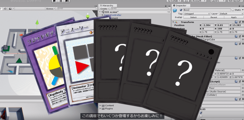The height and width of the screenshot is (120, 244).
Task: Select GameController in the Hierarchy
Action: coord(113,15)
